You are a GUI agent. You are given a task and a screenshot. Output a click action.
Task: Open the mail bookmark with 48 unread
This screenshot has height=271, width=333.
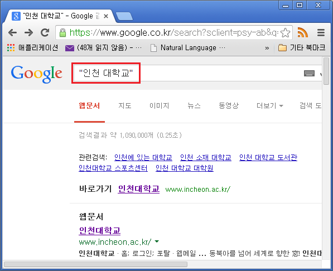(x=103, y=48)
